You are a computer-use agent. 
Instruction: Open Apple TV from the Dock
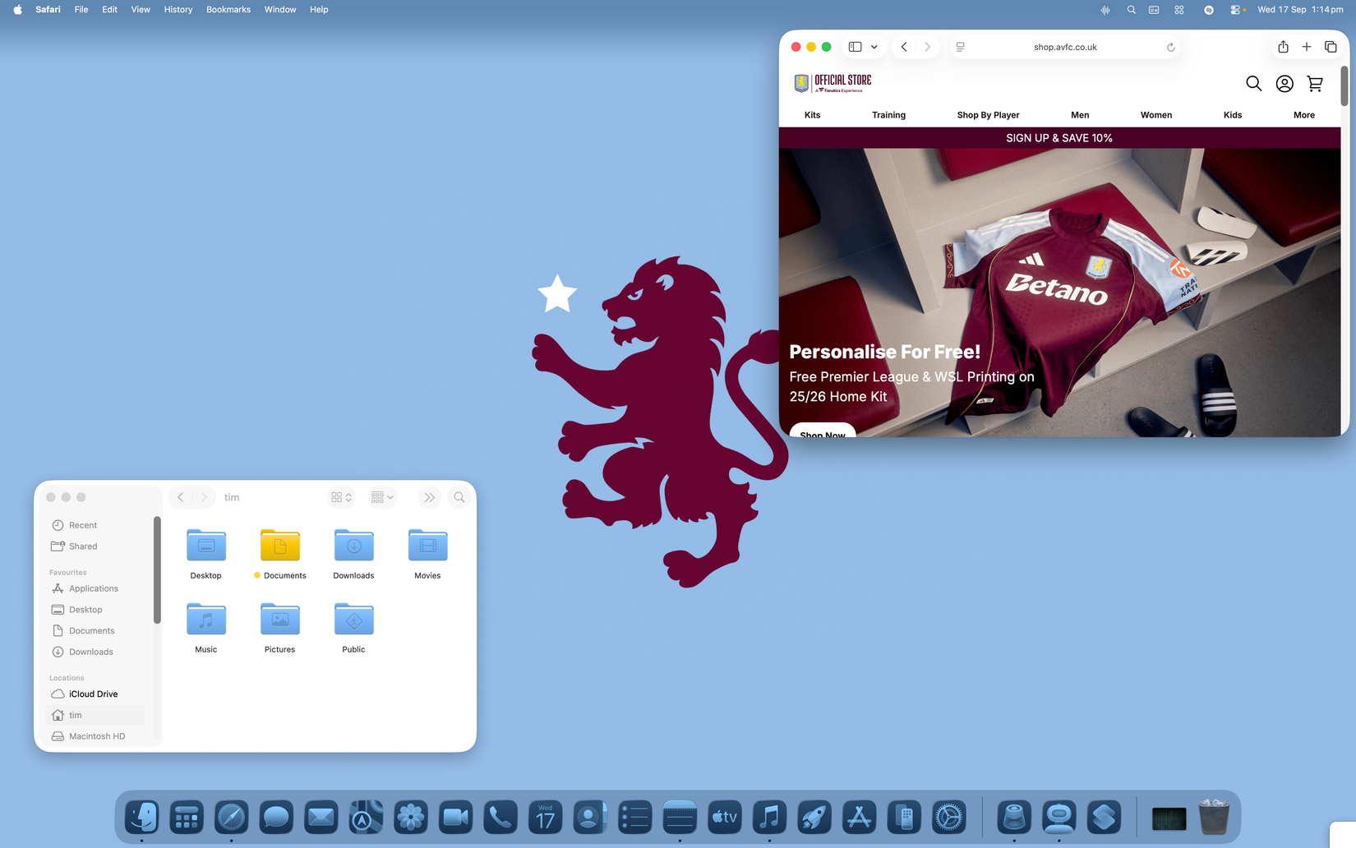coord(725,818)
